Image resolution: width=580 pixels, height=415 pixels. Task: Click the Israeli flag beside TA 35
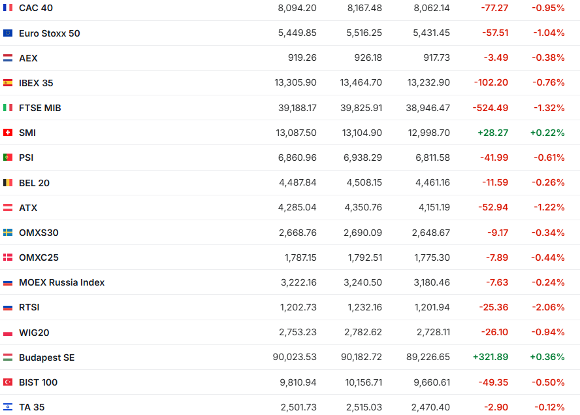[x=8, y=407]
